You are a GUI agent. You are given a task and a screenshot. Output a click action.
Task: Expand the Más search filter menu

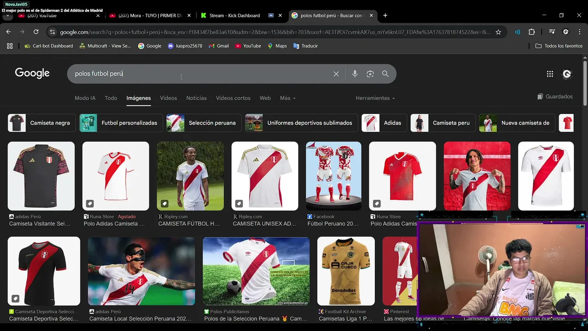point(288,98)
